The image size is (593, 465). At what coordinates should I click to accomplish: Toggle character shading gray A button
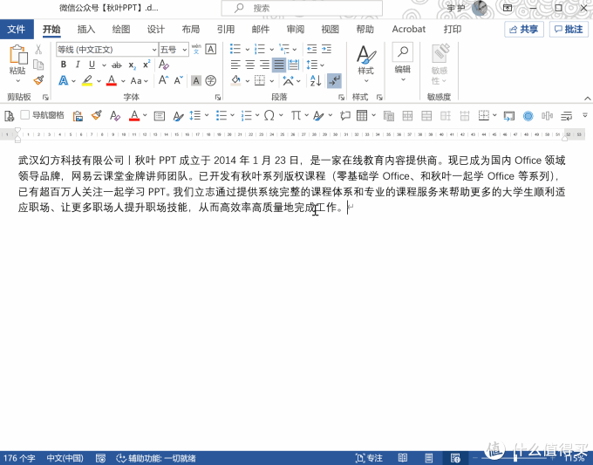point(196,80)
